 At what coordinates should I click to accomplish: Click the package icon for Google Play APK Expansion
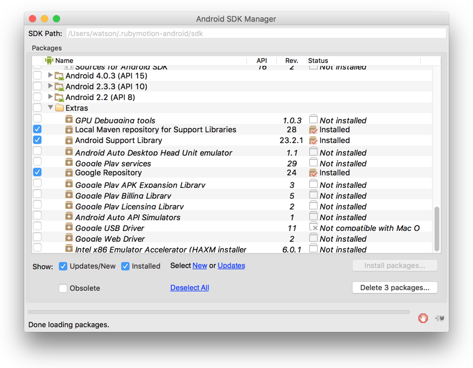coord(69,184)
